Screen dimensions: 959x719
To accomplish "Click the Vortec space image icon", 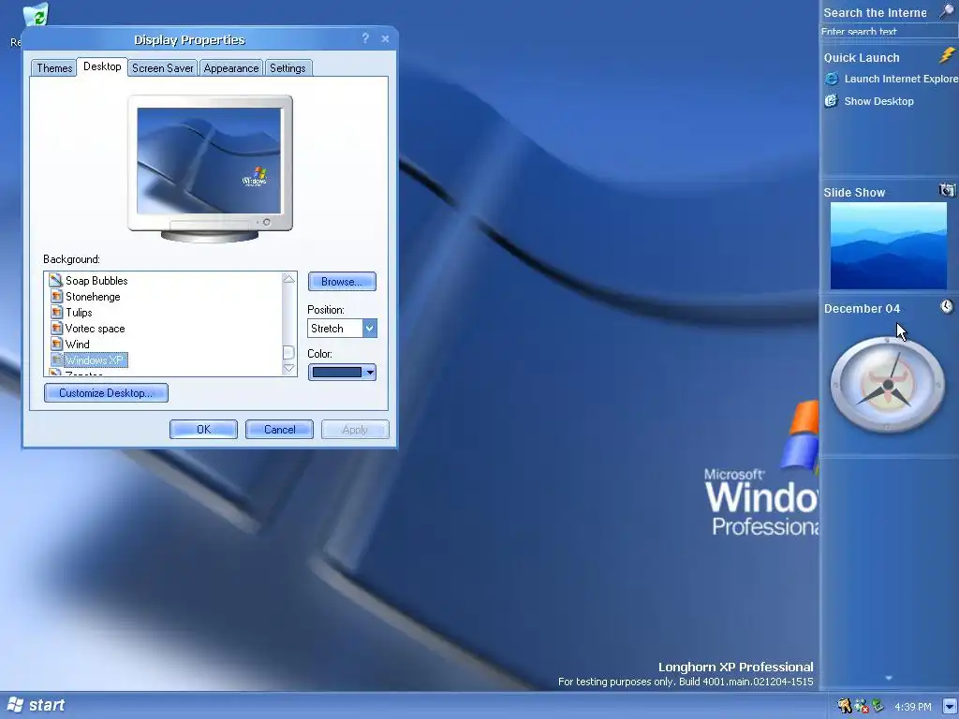I will coord(56,329).
